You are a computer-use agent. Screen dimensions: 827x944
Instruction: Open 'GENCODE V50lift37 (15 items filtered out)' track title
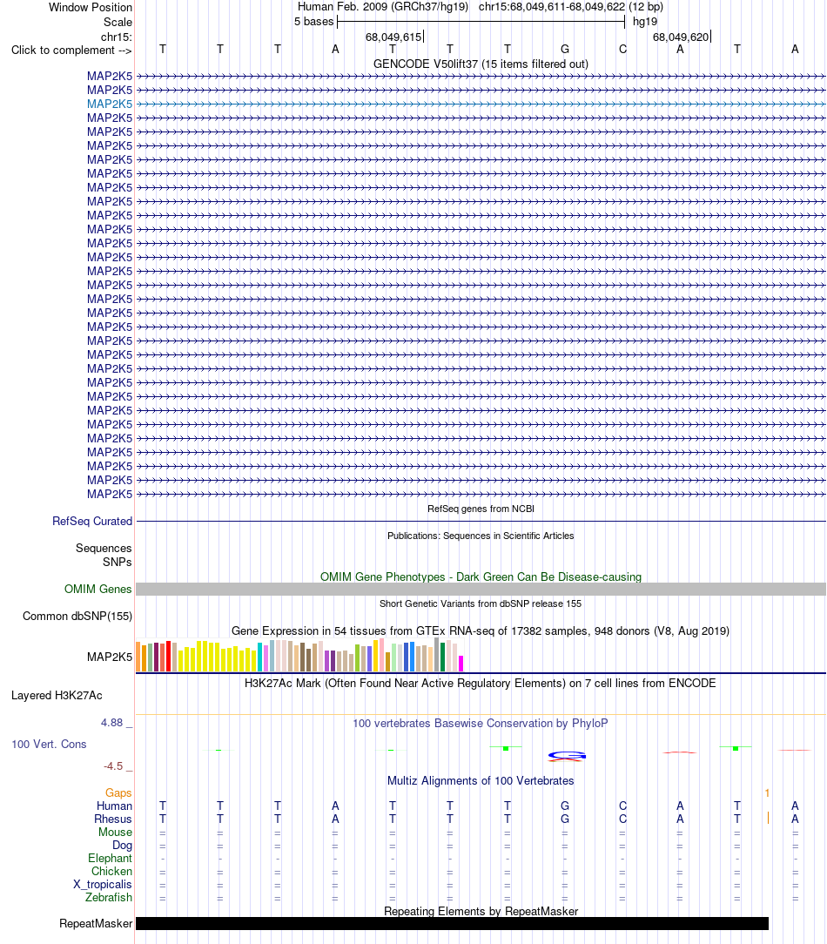coord(481,64)
